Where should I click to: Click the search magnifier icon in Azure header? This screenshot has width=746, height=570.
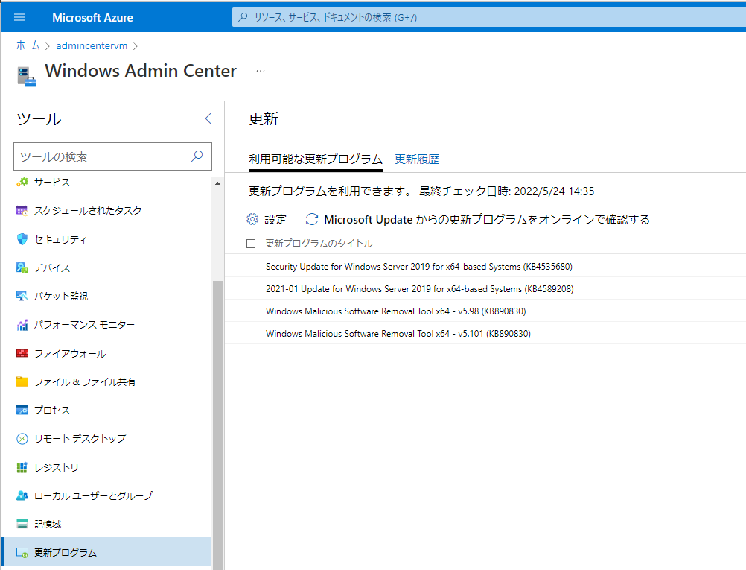[243, 17]
